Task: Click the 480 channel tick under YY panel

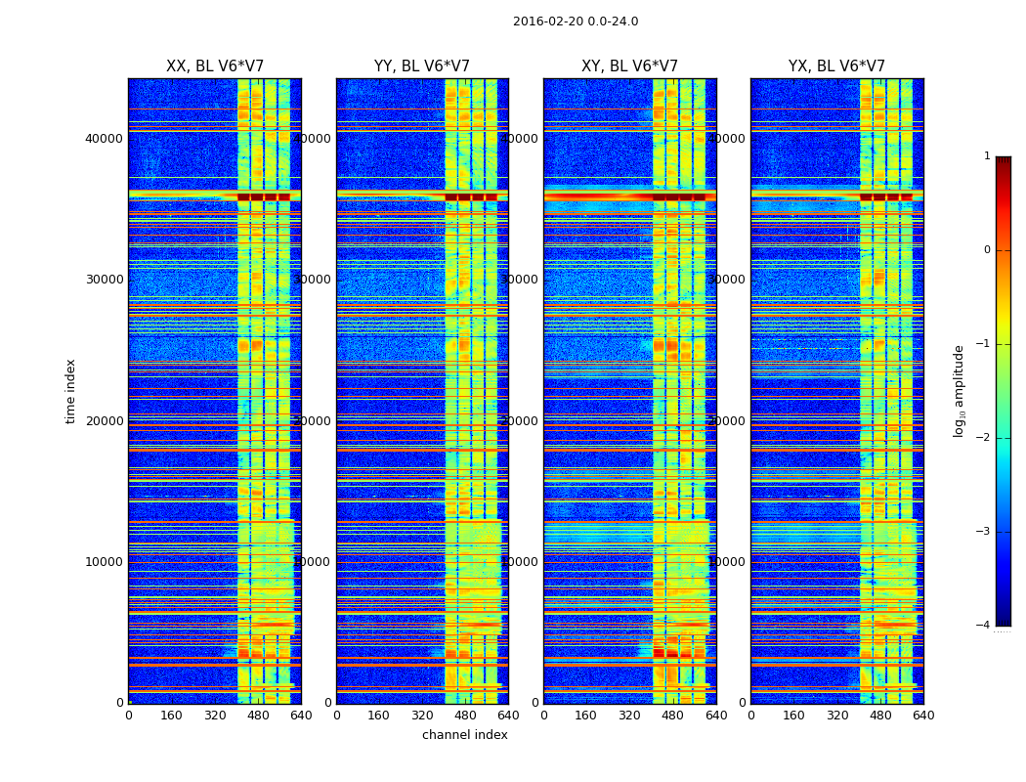Action: pos(465,716)
